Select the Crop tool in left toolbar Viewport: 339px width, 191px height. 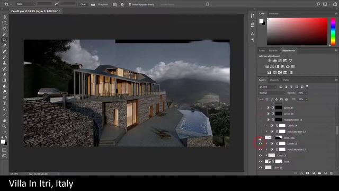pyautogui.click(x=4, y=40)
